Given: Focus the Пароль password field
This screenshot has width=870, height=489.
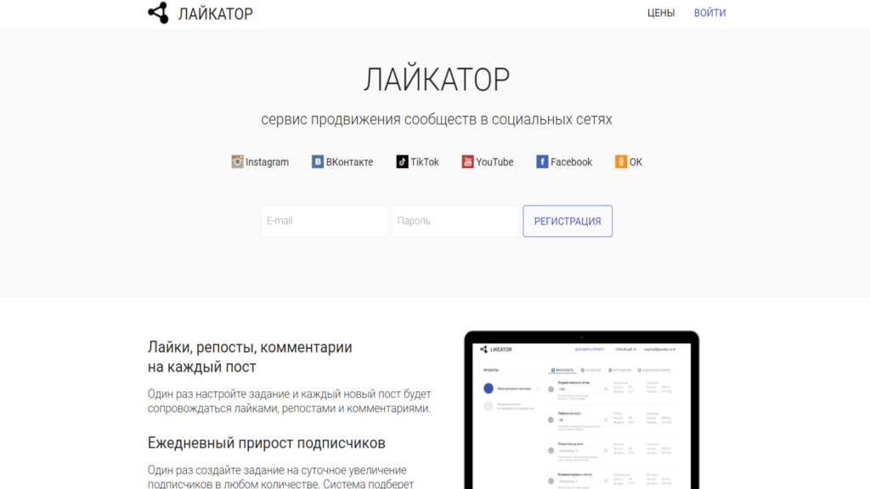Looking at the screenshot, I should [x=455, y=222].
